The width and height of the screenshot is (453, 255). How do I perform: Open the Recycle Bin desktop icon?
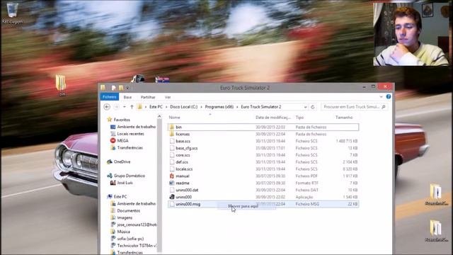tap(12, 13)
